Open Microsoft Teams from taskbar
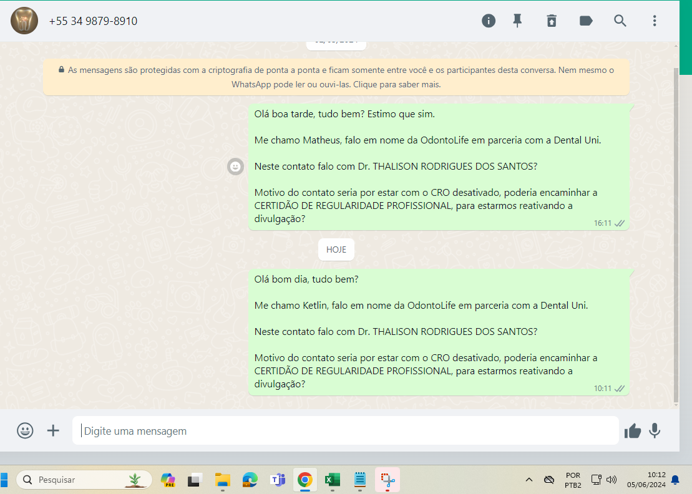The height and width of the screenshot is (494, 692). 278,480
